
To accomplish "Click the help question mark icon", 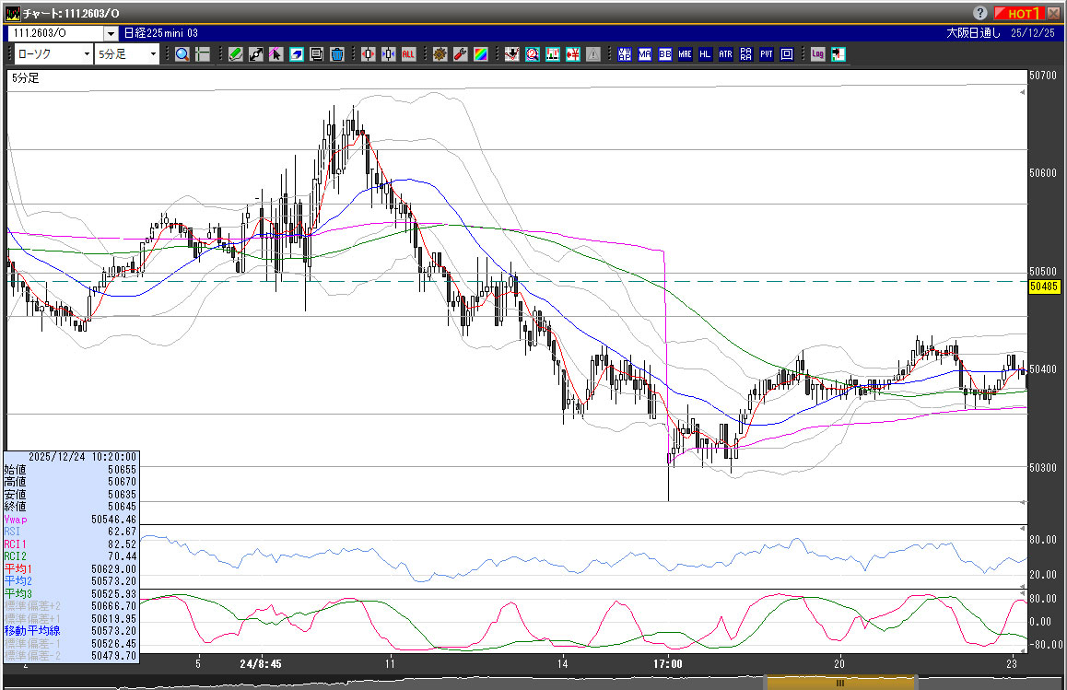I will [x=979, y=13].
